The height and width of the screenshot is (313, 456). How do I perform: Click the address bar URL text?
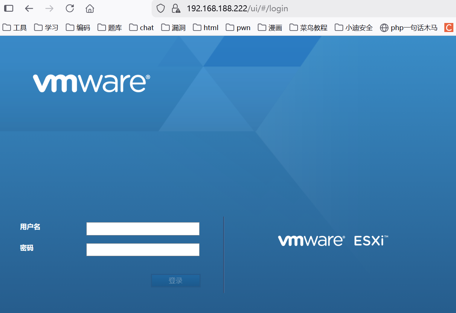coord(237,8)
